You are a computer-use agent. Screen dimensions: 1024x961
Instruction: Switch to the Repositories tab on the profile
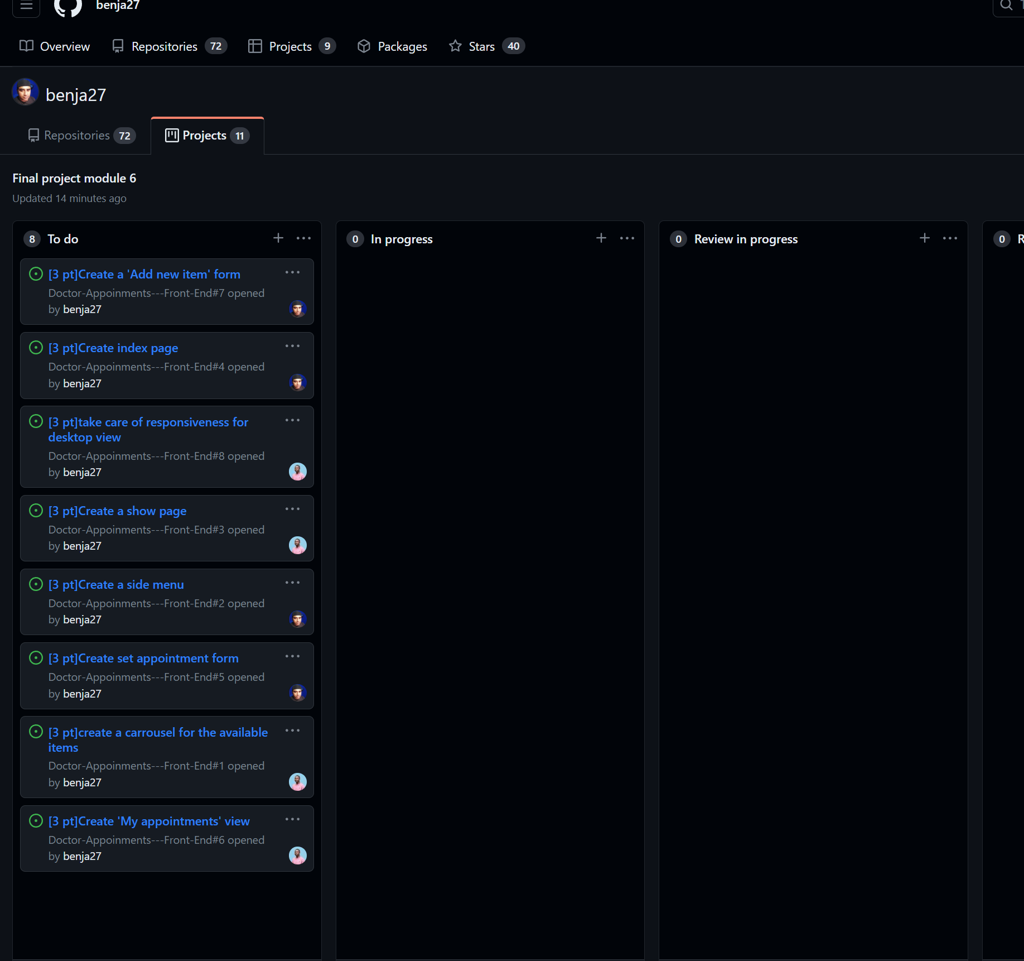click(77, 135)
